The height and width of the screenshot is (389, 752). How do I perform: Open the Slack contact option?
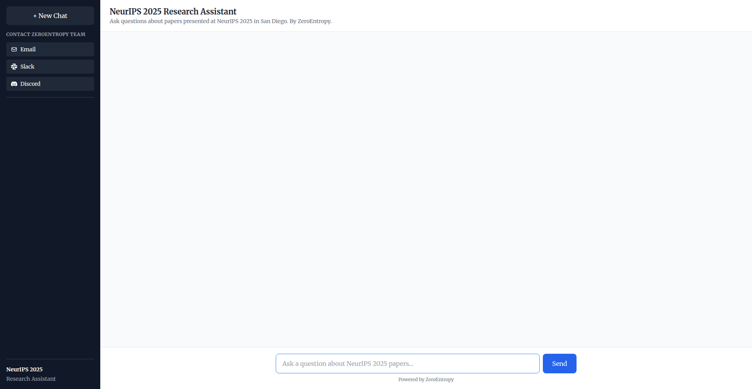click(50, 67)
